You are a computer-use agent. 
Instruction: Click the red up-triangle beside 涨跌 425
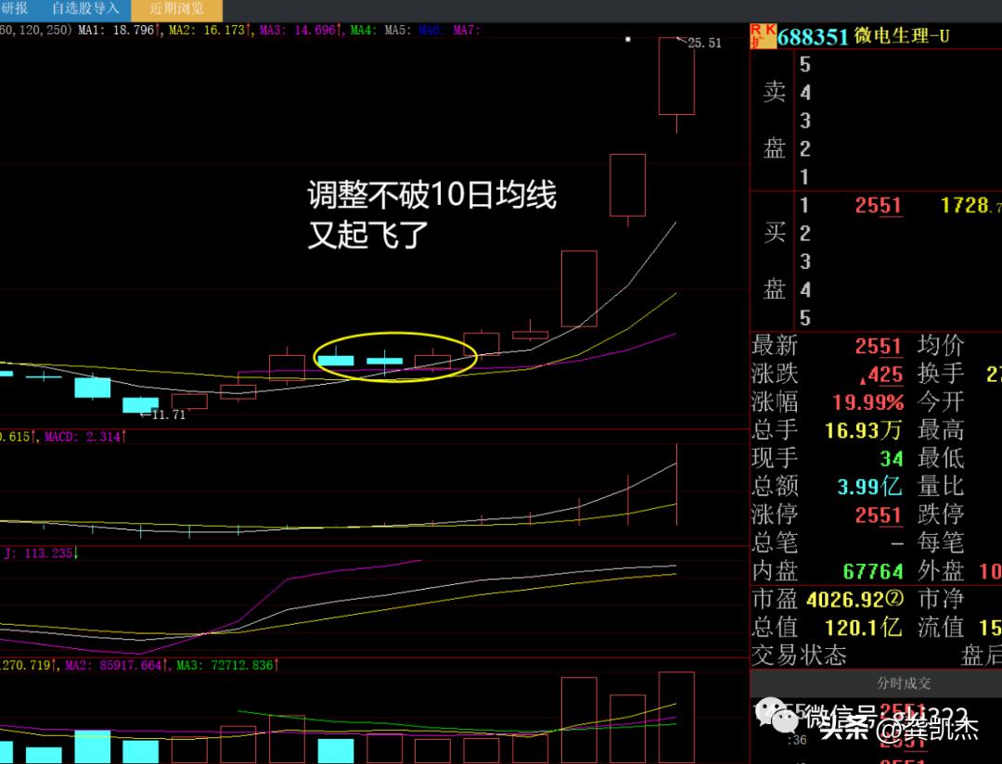(862, 377)
